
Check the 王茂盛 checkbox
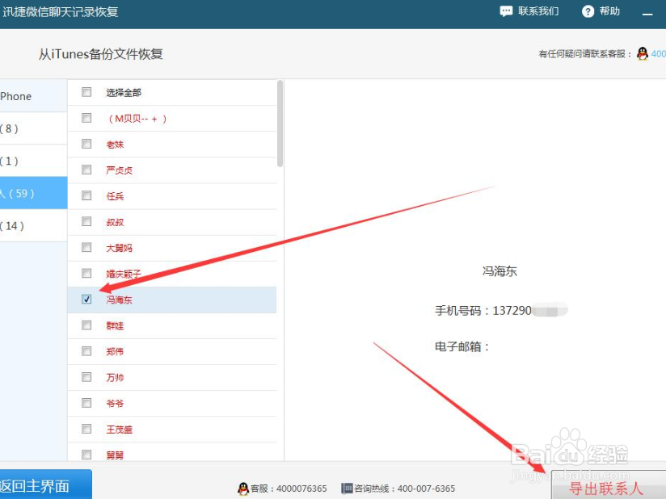(x=86, y=429)
